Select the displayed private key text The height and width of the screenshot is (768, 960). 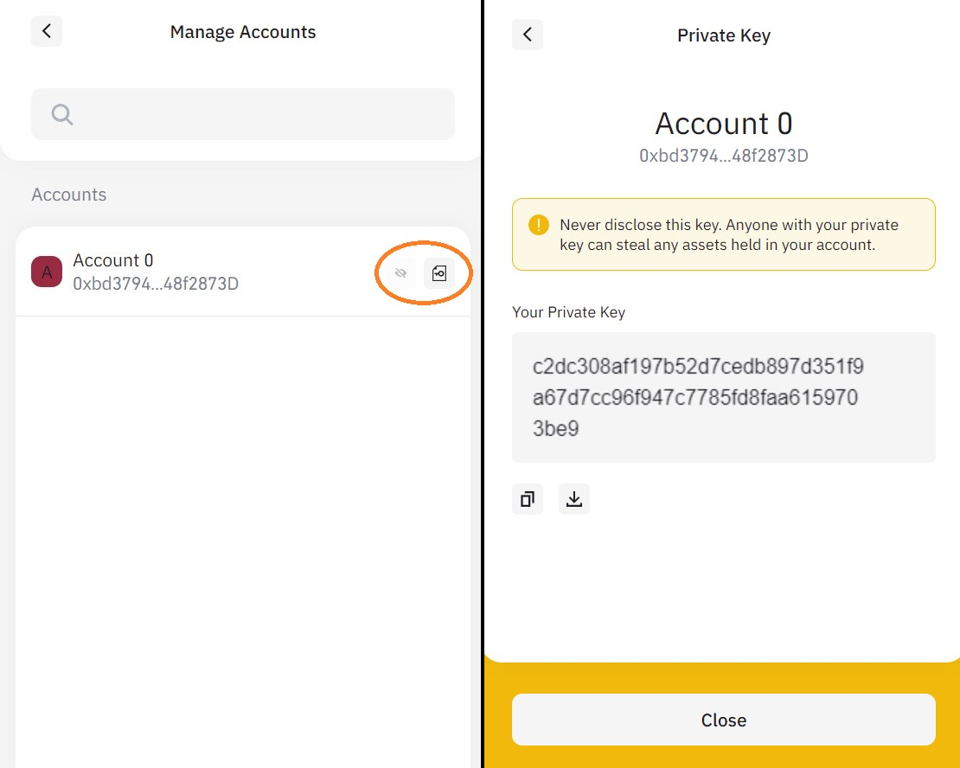coord(723,397)
